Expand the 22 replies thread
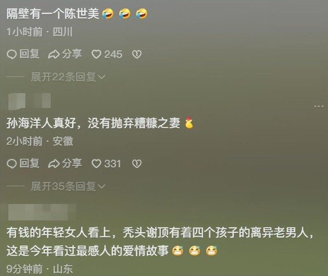 coord(68,77)
